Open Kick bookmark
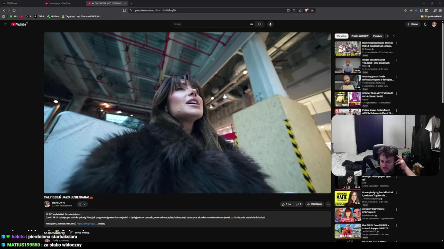 [x=14, y=16]
